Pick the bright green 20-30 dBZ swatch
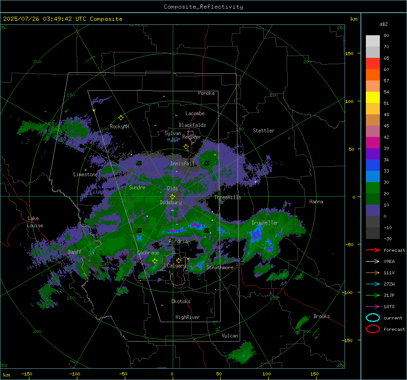407x380 pixels. pos(373,188)
